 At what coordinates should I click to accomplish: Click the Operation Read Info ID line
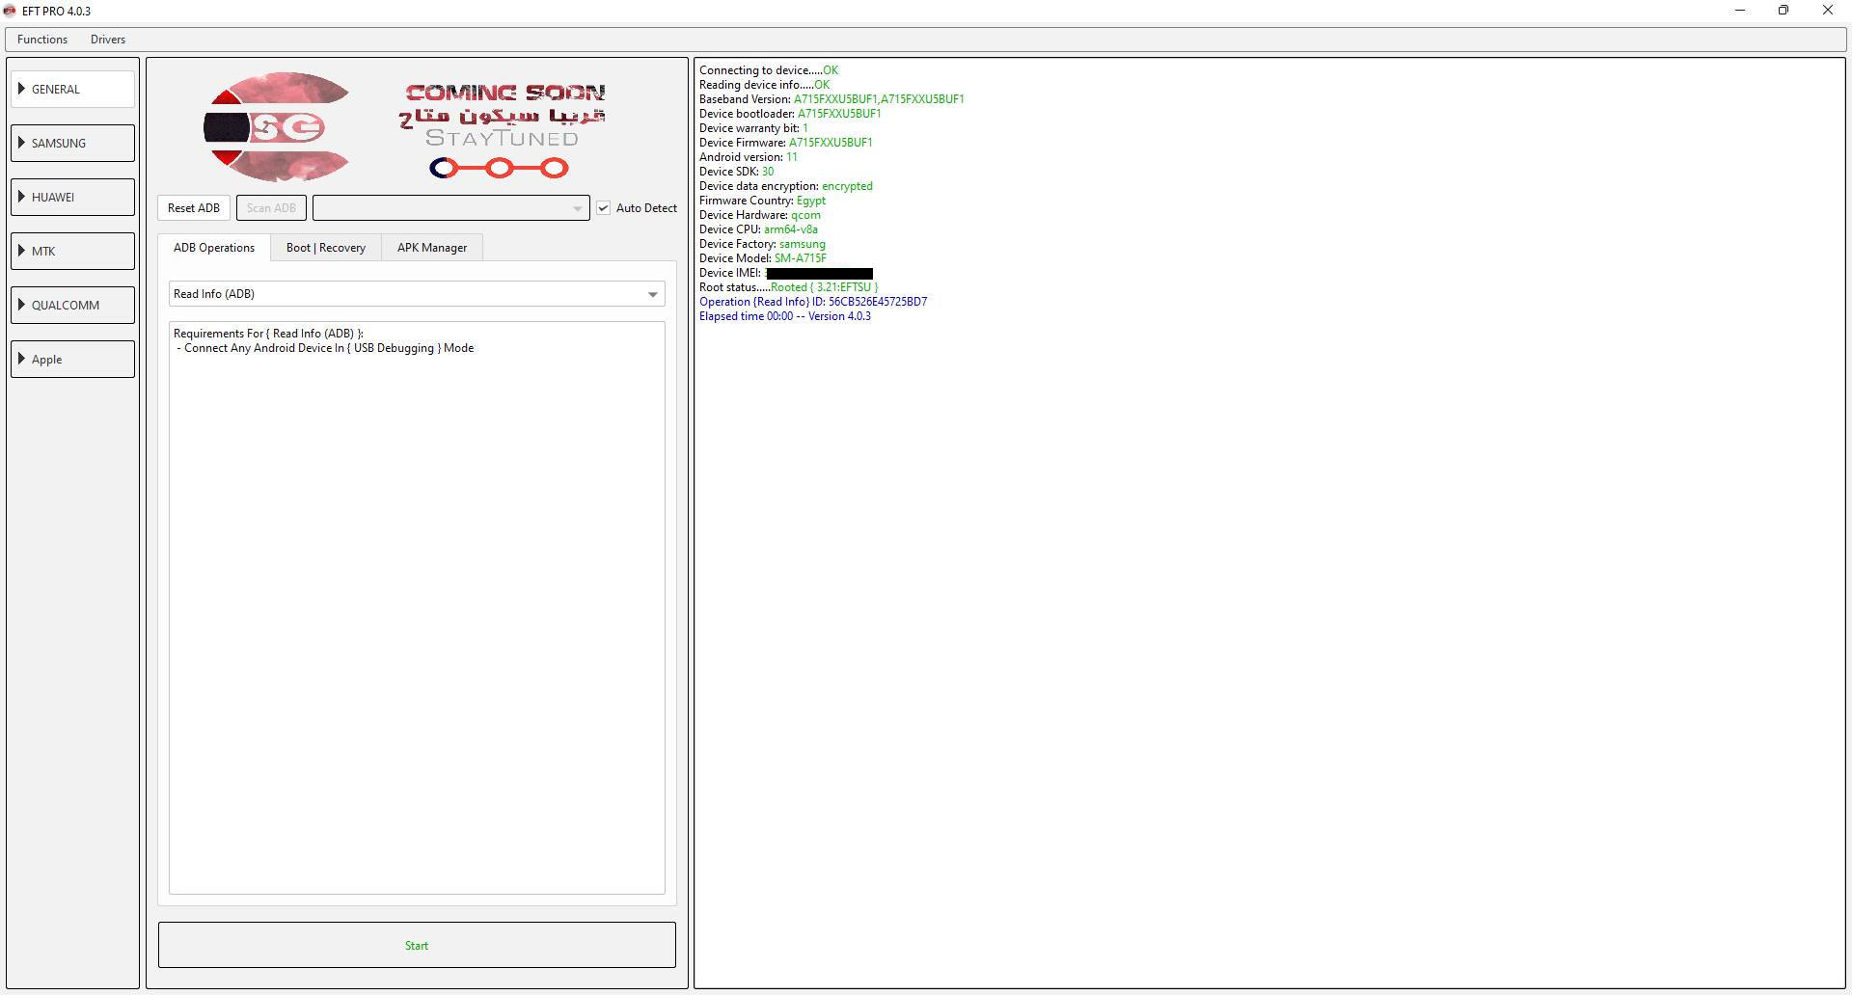click(813, 302)
